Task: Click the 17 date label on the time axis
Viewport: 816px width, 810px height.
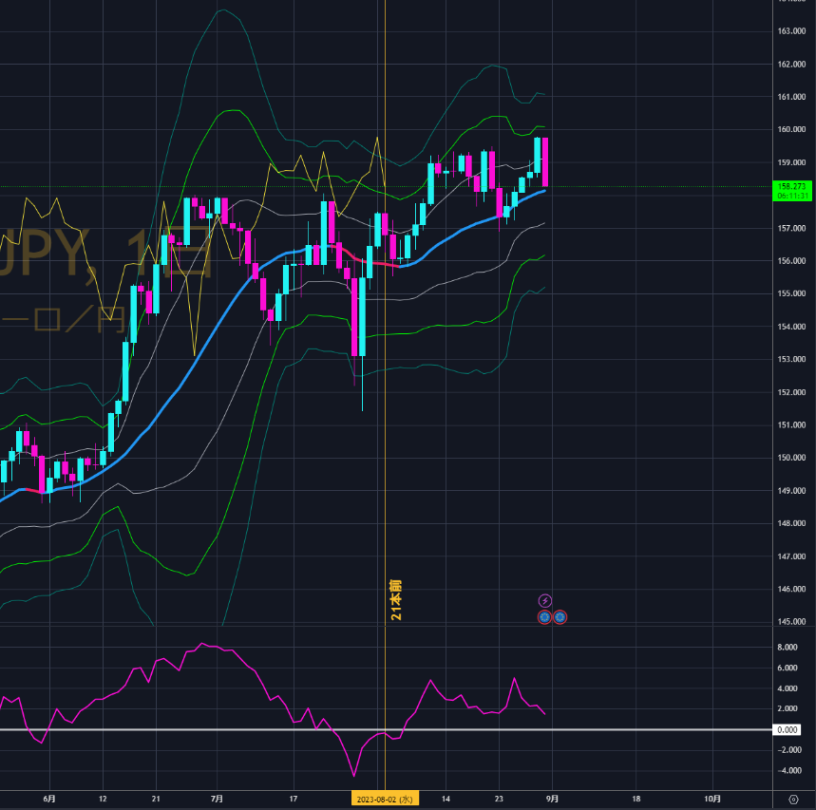Action: tap(294, 799)
